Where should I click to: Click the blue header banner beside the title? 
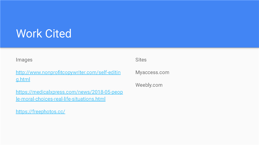click(165, 24)
